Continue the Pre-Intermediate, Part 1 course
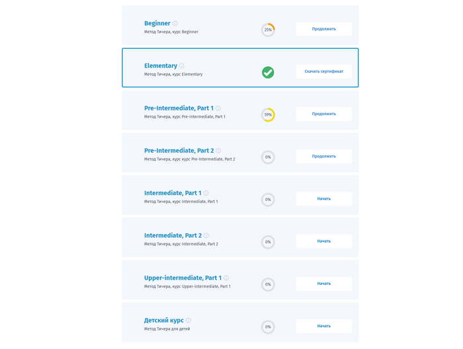Image resolution: width=463 pixels, height=349 pixels. pos(323,114)
